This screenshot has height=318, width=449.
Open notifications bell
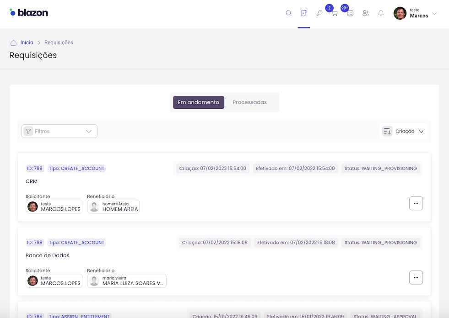(381, 13)
